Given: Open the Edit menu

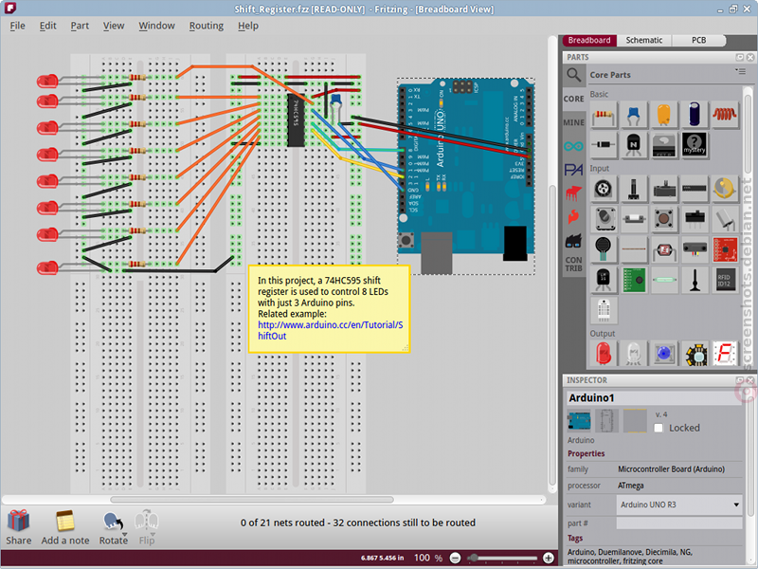Looking at the screenshot, I should point(48,26).
